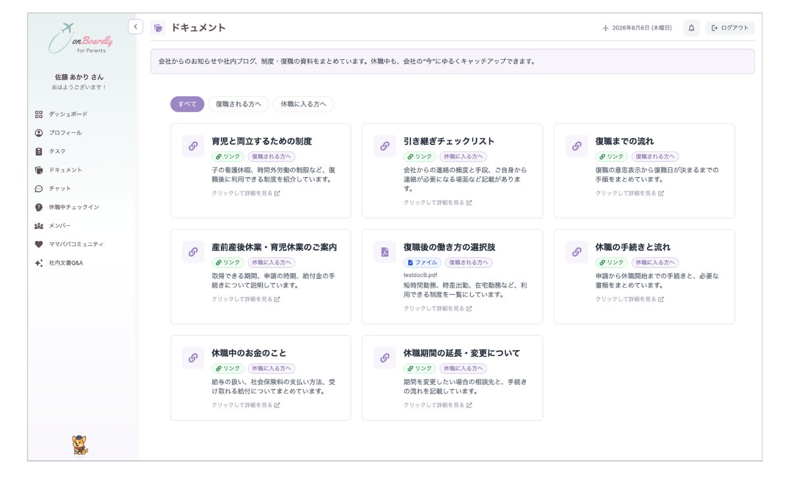790x487 pixels.
Task: Click link icon on 復職までの流れ card
Action: click(x=577, y=146)
